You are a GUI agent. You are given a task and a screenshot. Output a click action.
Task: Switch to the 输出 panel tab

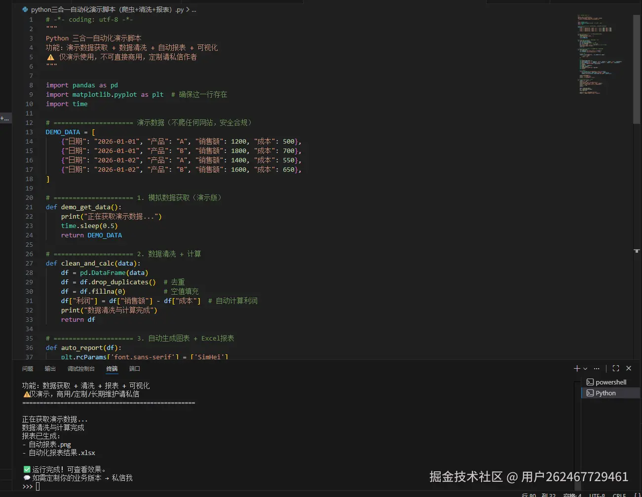pos(49,368)
